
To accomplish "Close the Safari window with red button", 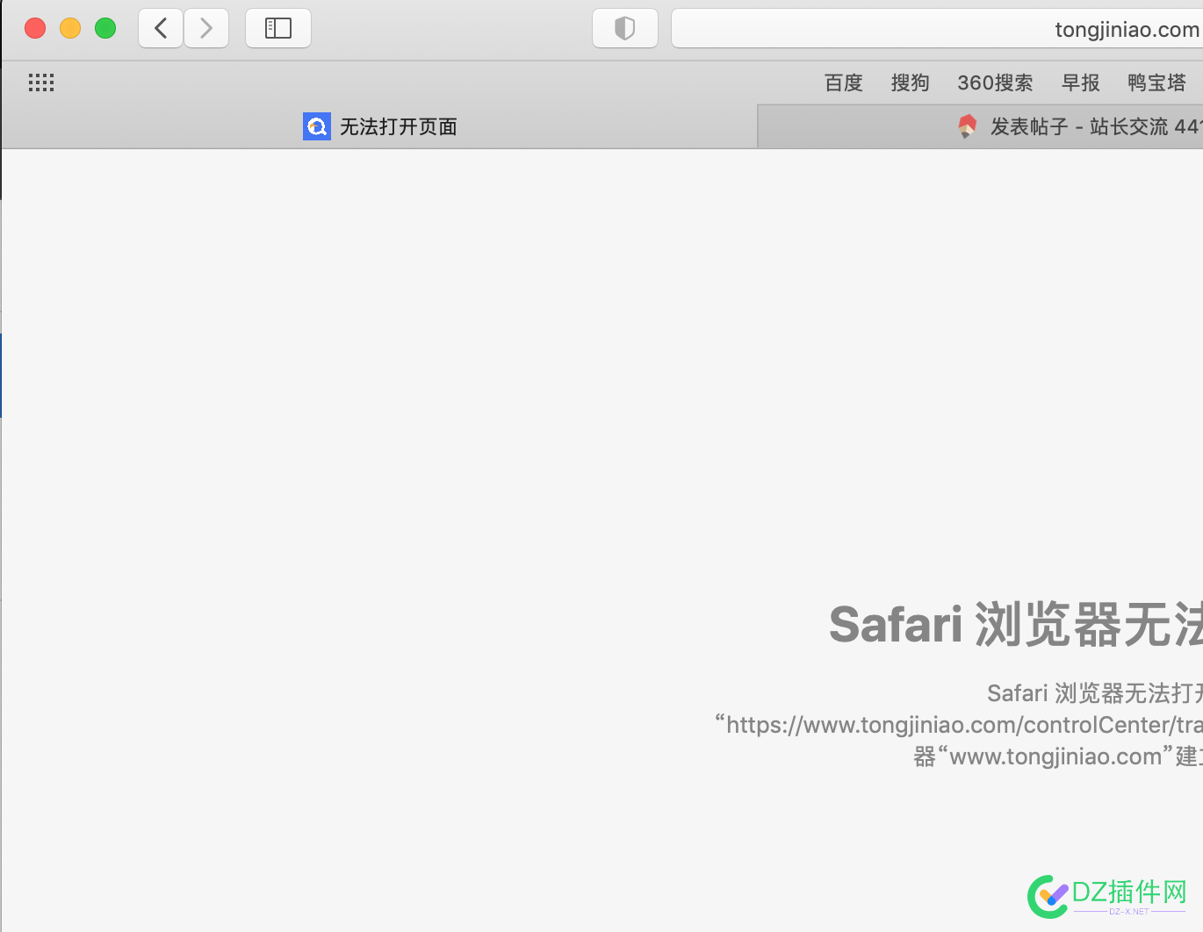I will click(35, 28).
